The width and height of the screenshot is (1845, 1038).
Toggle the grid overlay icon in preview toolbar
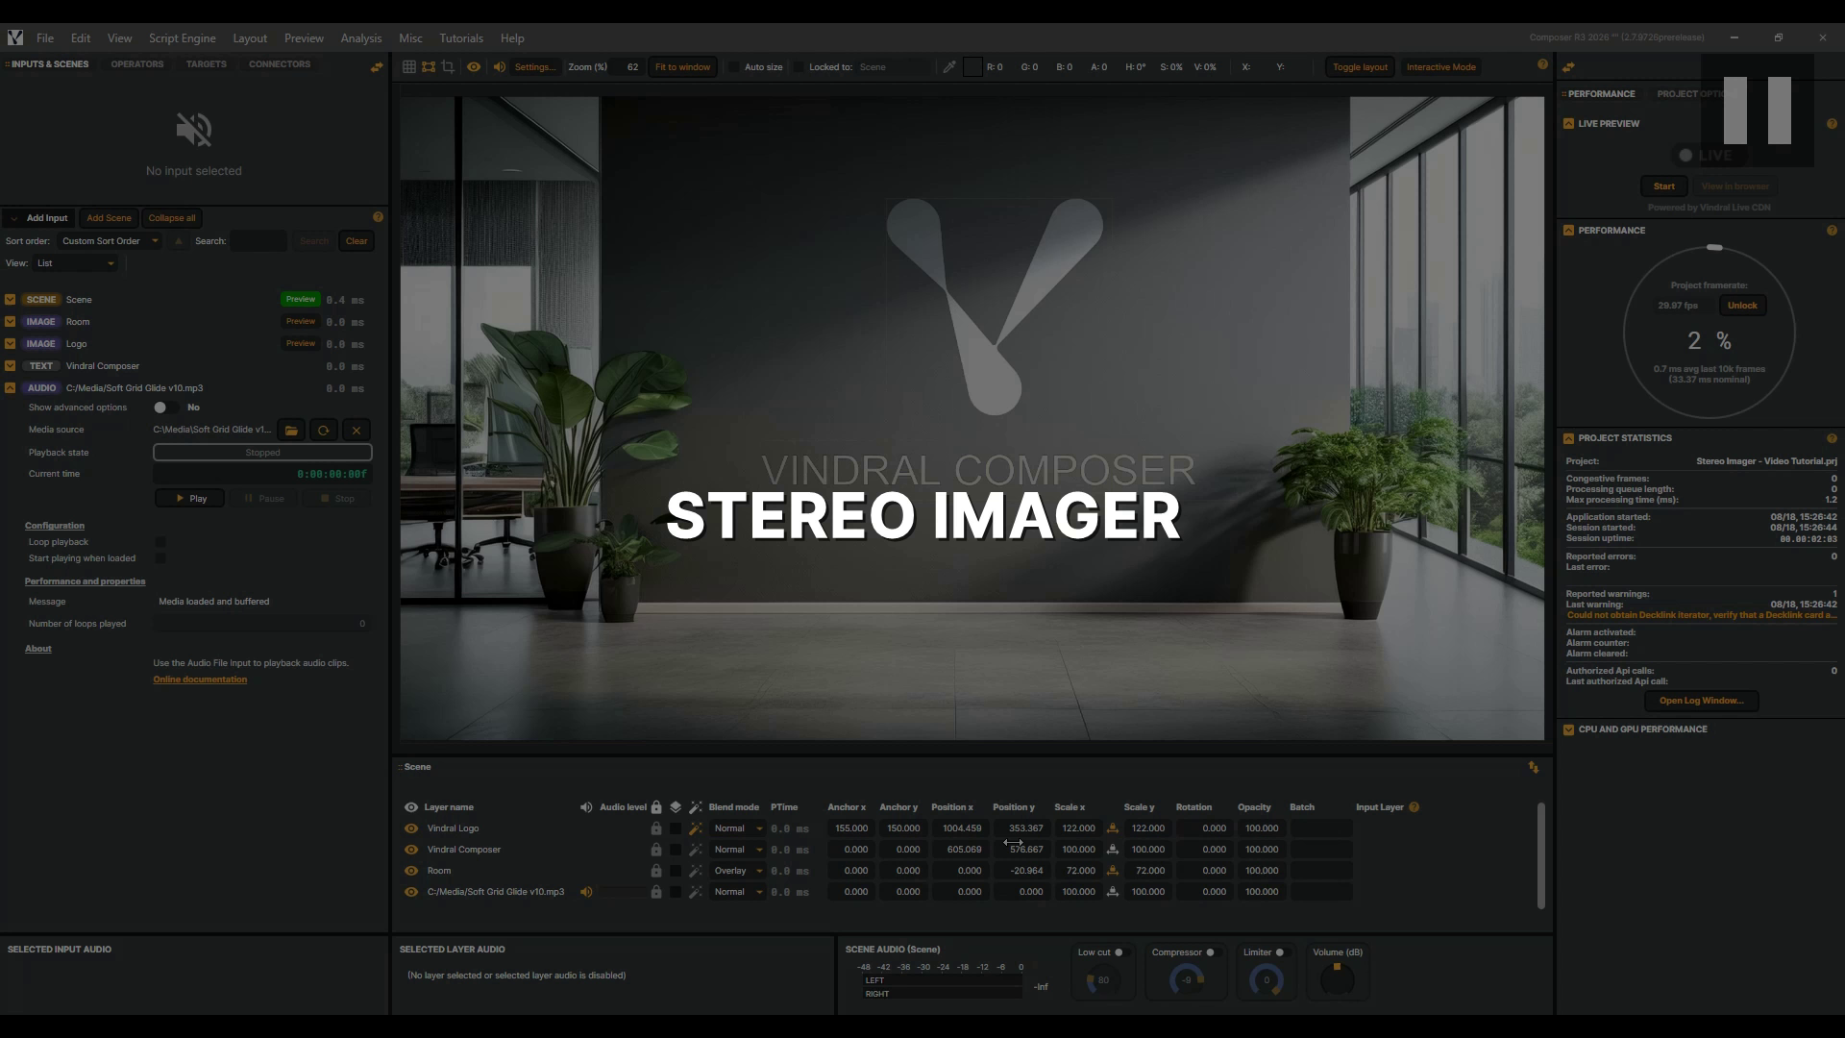pos(409,67)
